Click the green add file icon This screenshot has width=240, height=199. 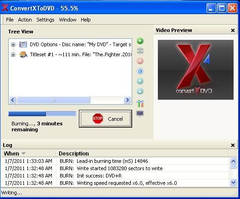[x=140, y=41]
